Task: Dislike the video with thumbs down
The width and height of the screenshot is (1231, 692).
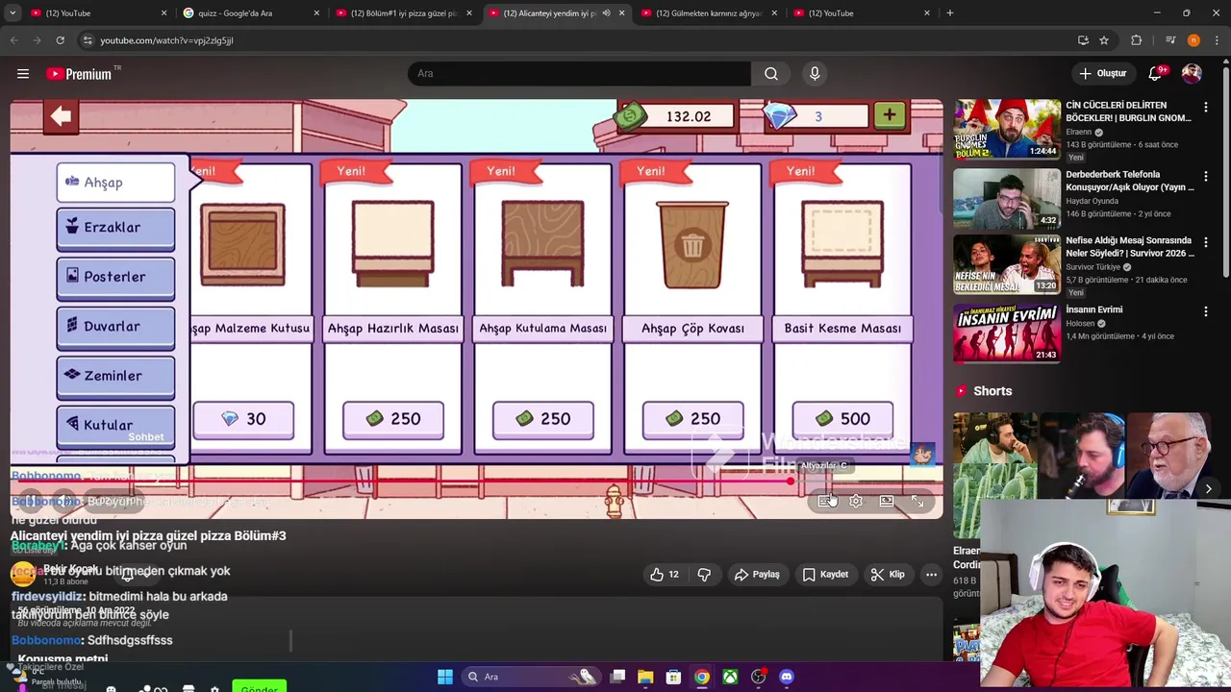Action: tap(704, 574)
